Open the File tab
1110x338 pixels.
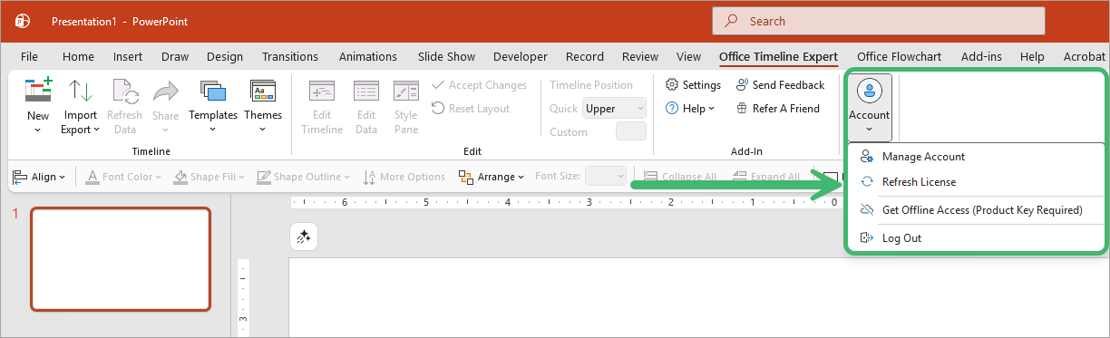(29, 56)
